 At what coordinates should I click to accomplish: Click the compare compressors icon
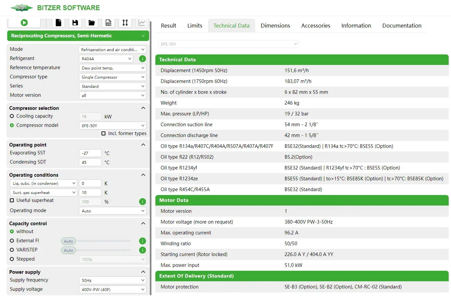click(x=125, y=23)
